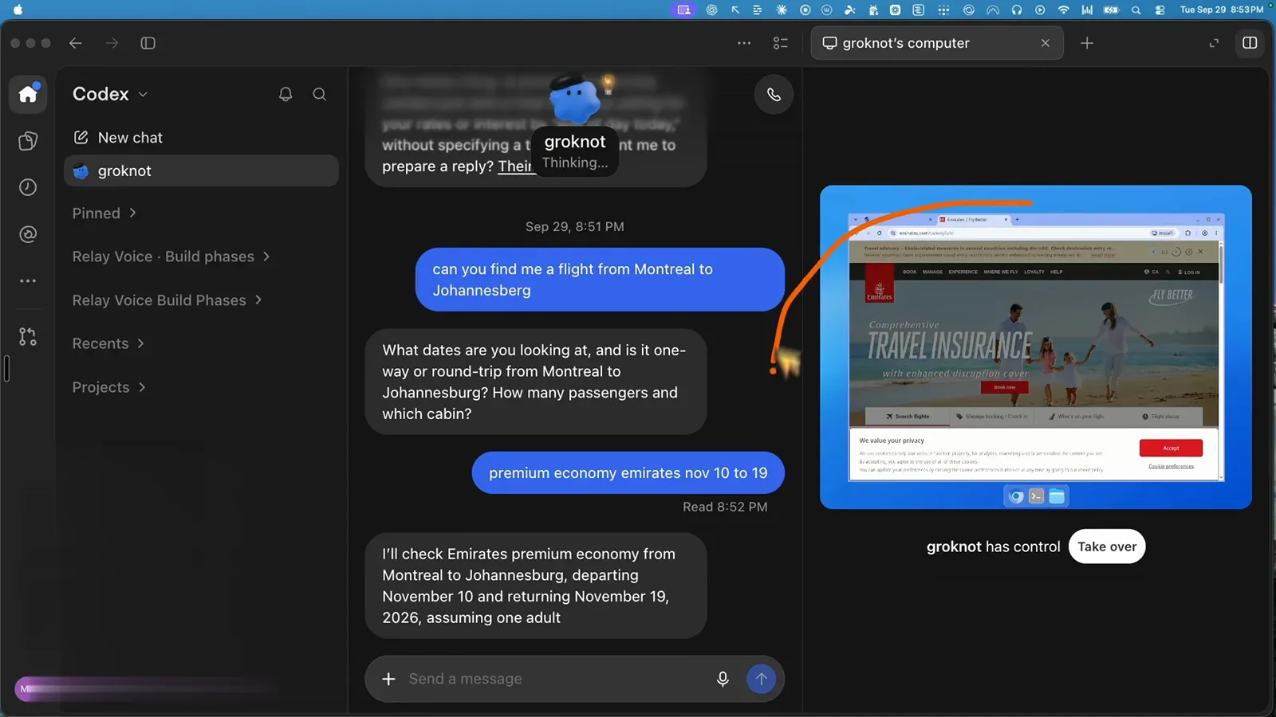Expand Relay Voice · Build phases
This screenshot has width=1276, height=717.
[171, 257]
